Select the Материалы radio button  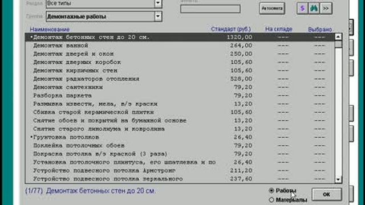click(x=271, y=200)
